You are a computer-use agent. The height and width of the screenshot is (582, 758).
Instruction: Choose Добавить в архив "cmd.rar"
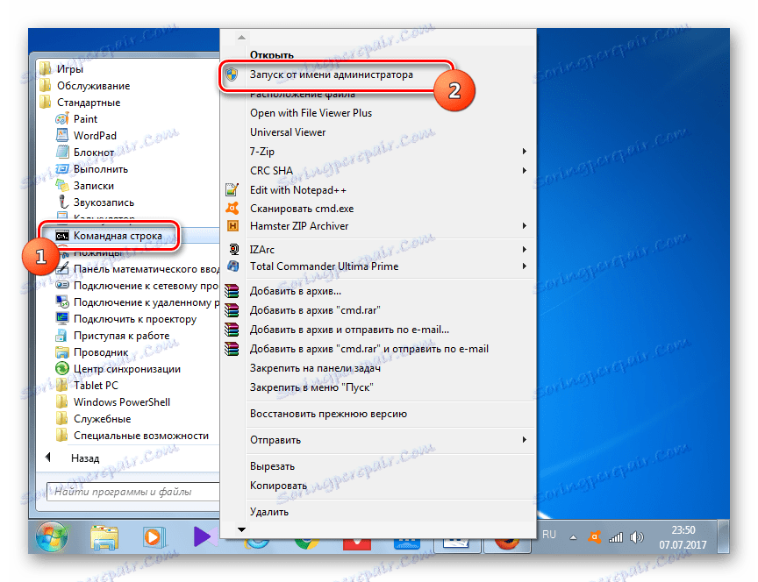coord(315,310)
